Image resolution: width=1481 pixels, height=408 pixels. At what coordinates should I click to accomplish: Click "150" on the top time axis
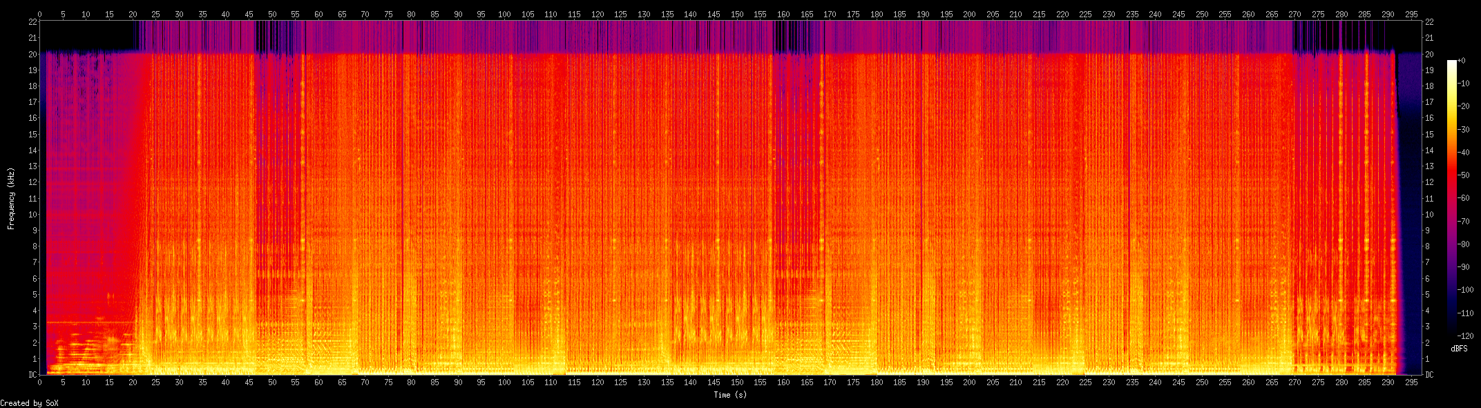point(737,14)
